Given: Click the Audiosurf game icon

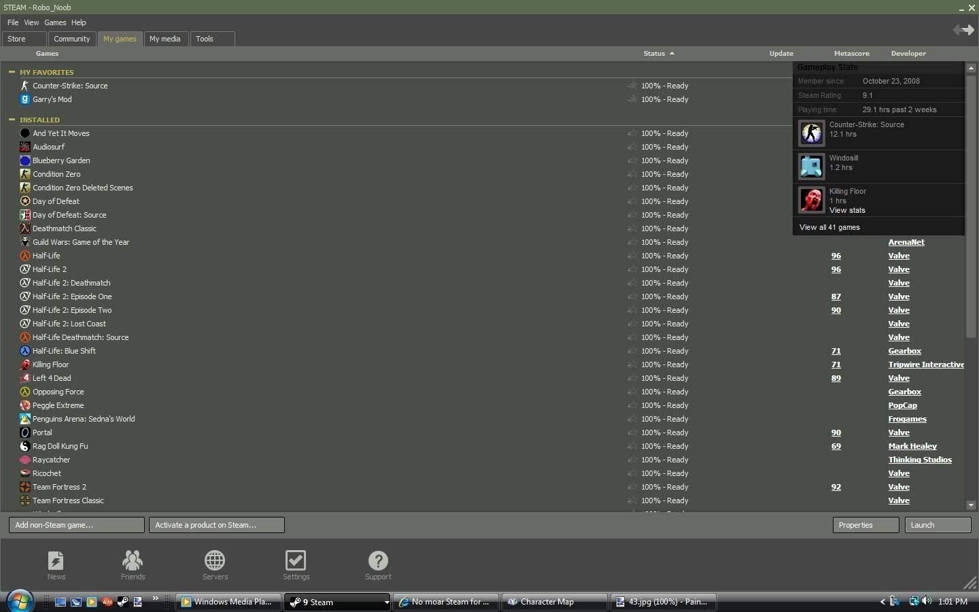Looking at the screenshot, I should point(25,147).
